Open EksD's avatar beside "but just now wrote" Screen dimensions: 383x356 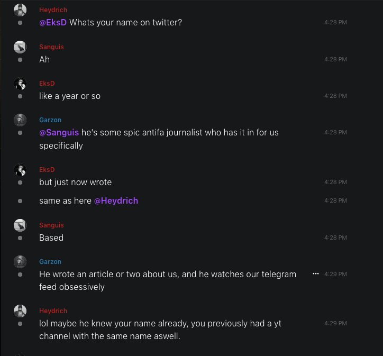click(x=20, y=170)
